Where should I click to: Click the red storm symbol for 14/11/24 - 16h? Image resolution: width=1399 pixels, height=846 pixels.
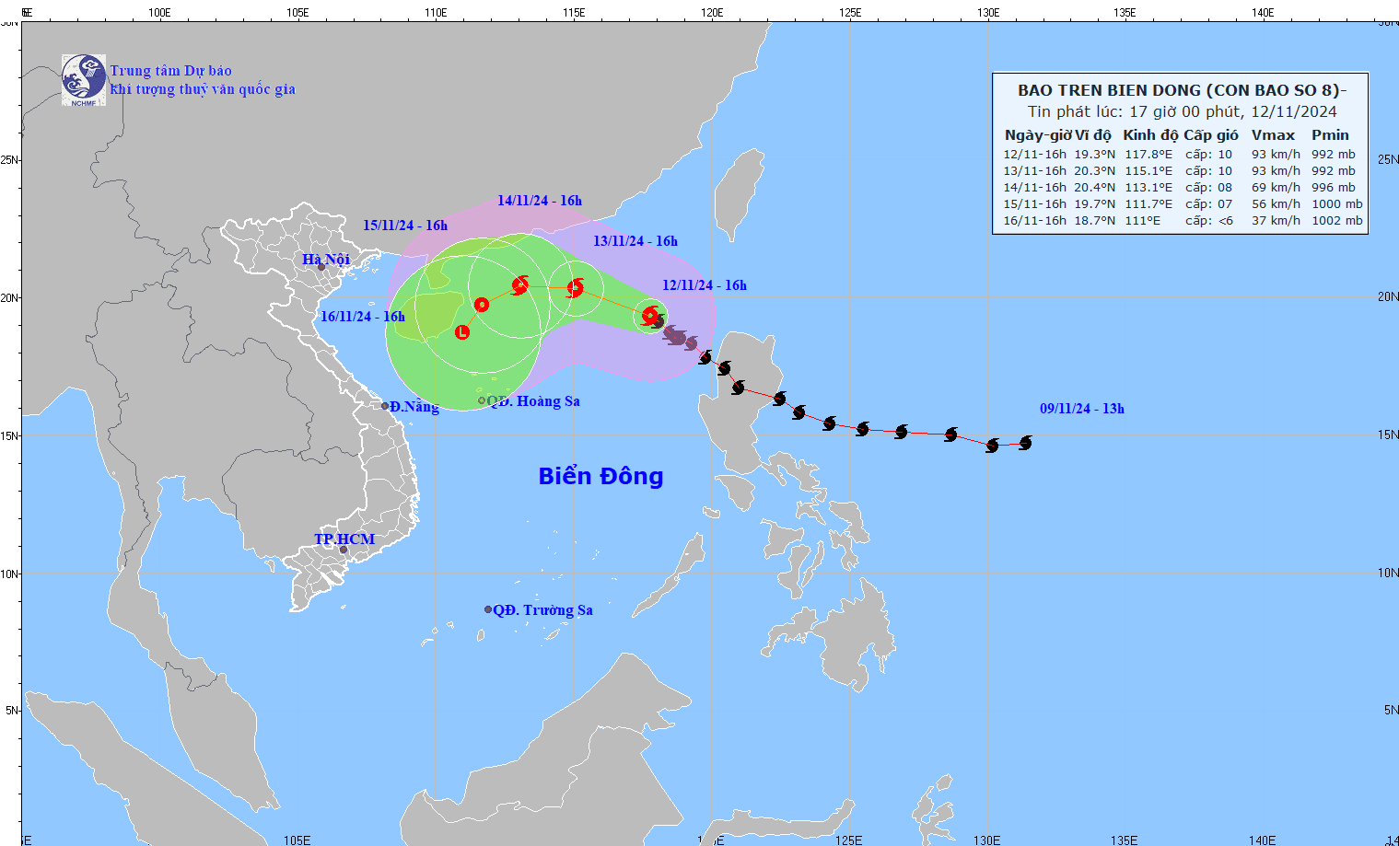pos(520,285)
